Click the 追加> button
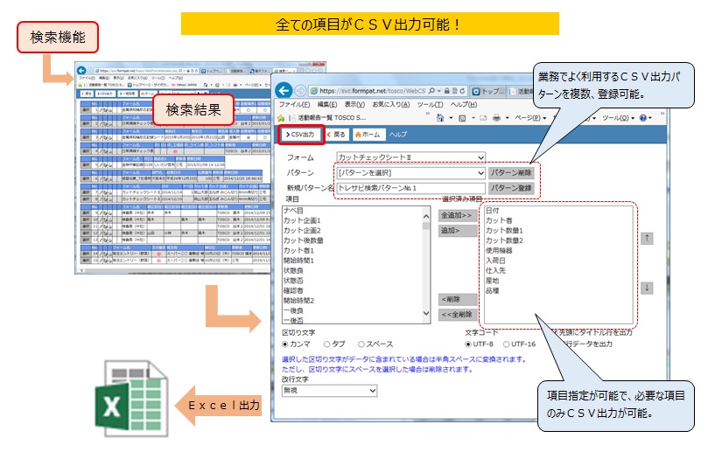Viewport: 722px width, 452px height. pos(457,231)
